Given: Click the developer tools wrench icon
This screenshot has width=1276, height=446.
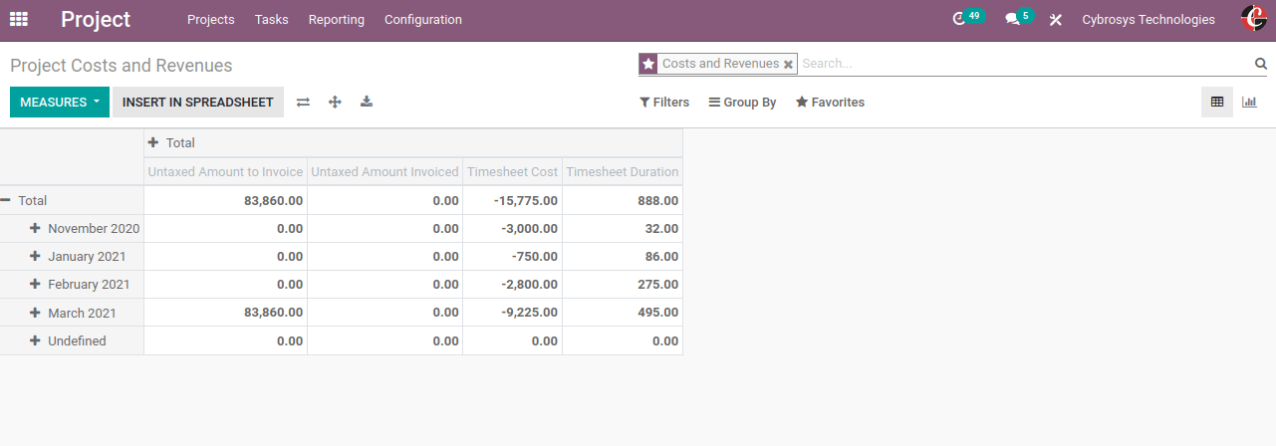Looking at the screenshot, I should tap(1056, 19).
